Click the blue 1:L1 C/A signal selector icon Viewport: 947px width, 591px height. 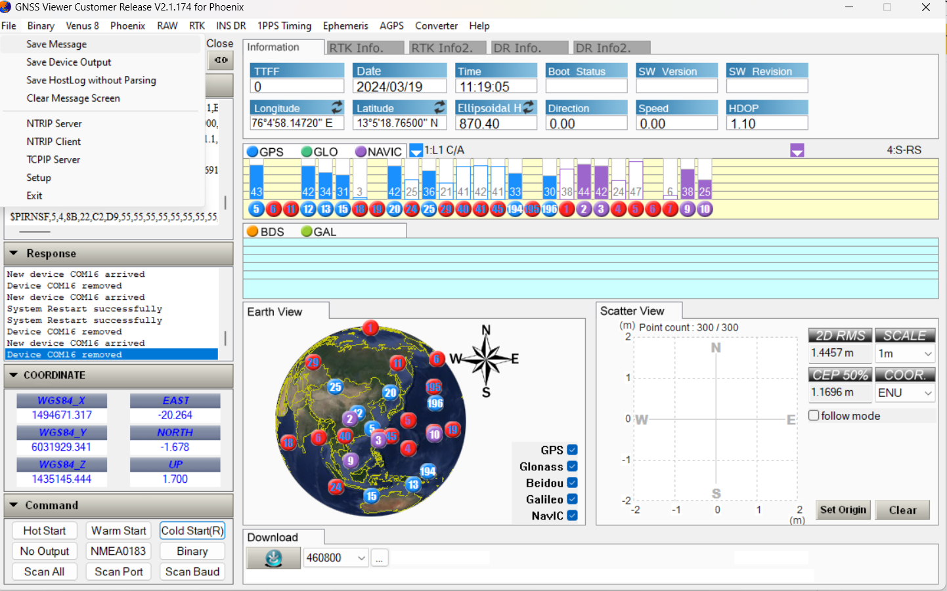416,151
